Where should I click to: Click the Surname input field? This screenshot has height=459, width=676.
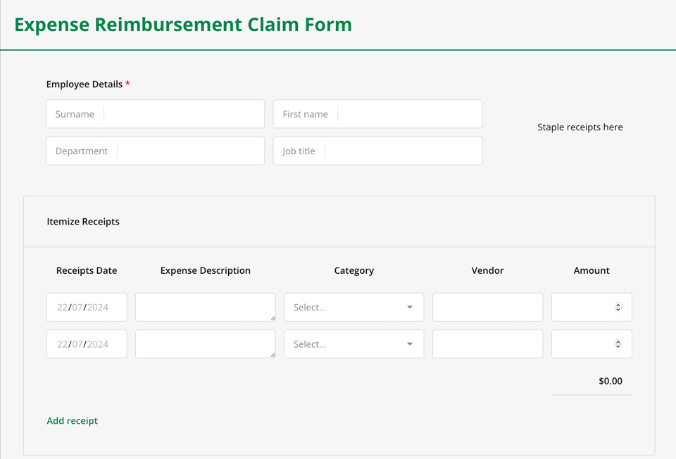[x=182, y=114]
